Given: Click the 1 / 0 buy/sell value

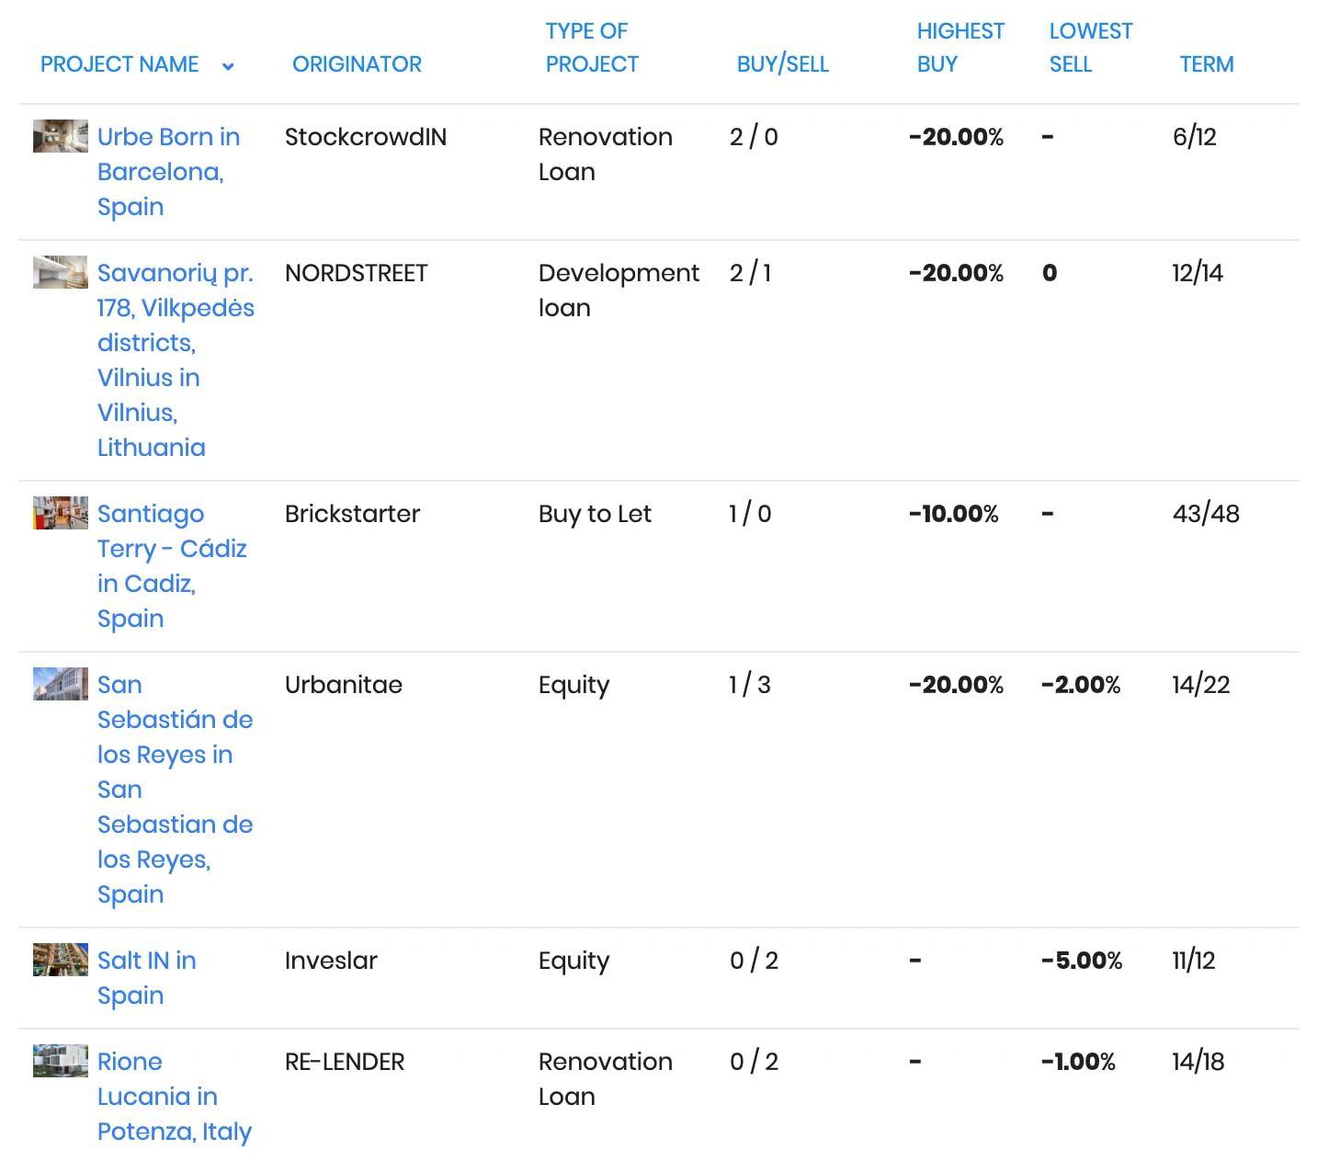Looking at the screenshot, I should tap(750, 514).
